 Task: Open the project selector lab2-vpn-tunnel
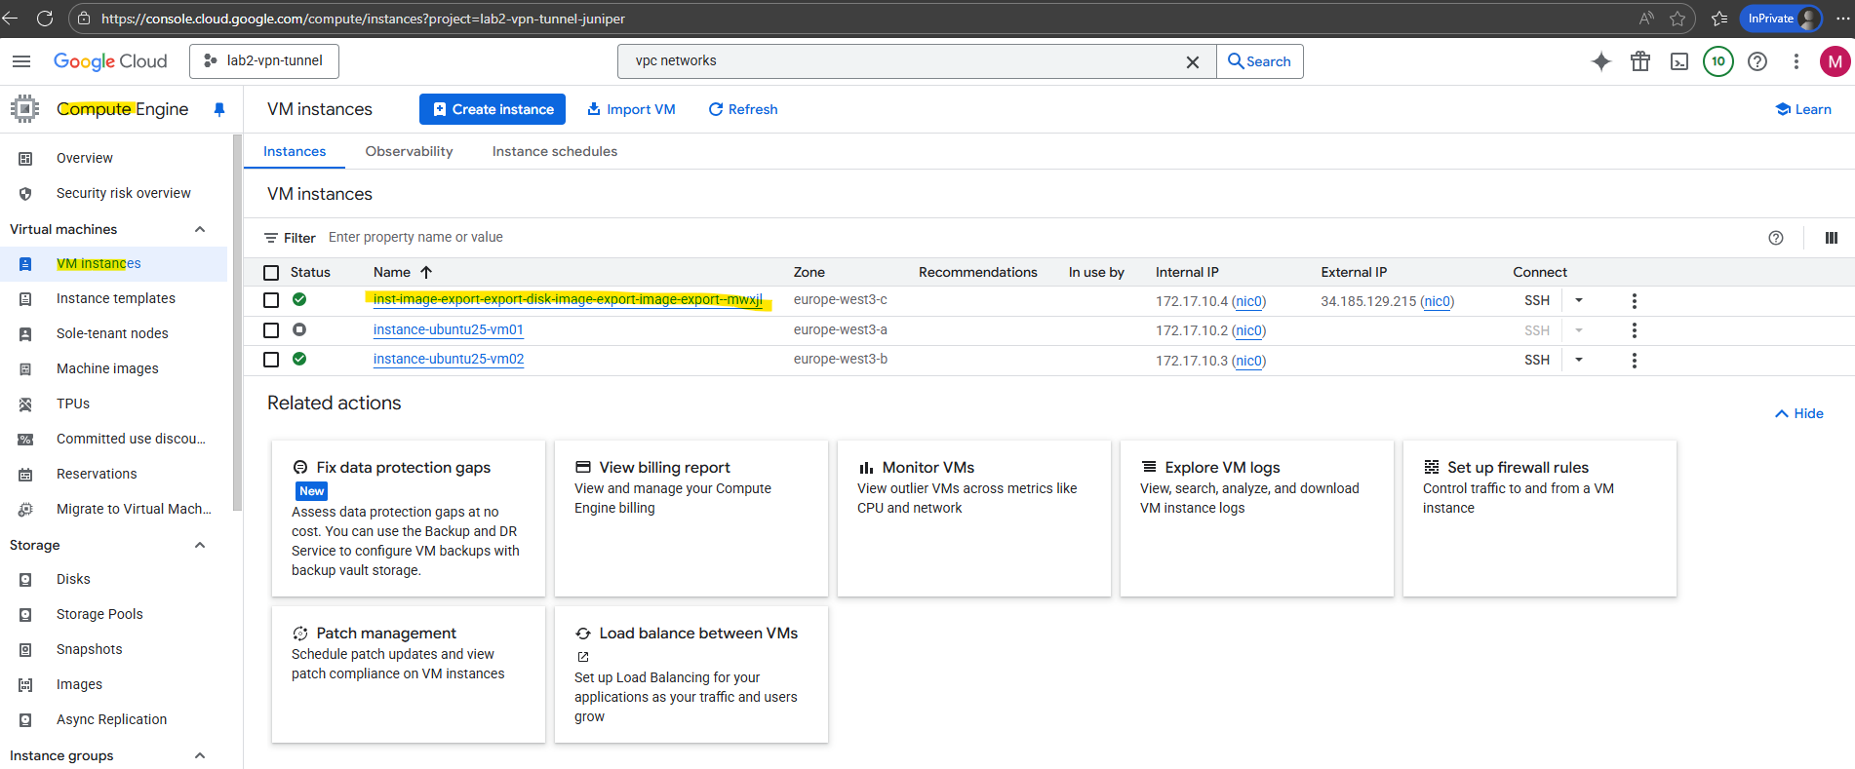pos(264,61)
